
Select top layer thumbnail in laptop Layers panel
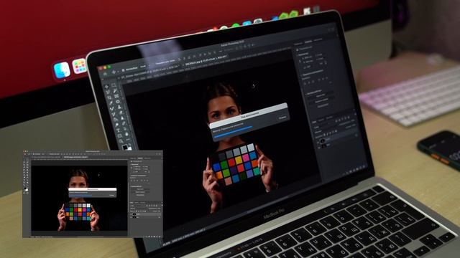pos(323,141)
